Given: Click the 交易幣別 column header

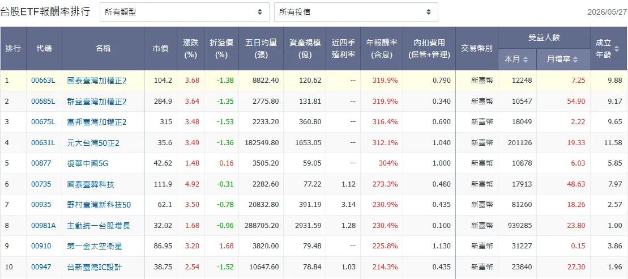Looking at the screenshot, I should [x=477, y=49].
